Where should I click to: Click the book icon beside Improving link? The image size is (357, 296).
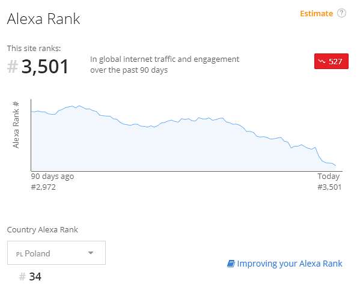pos(231,264)
